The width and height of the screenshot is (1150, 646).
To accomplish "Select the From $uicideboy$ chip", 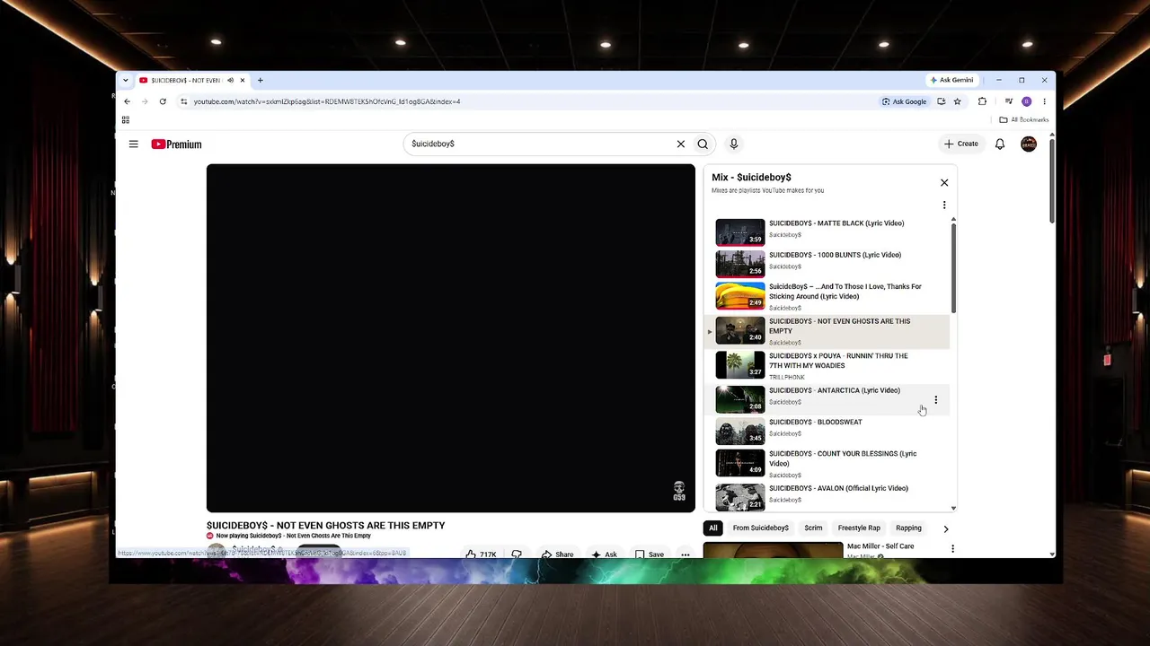I will 761,528.
